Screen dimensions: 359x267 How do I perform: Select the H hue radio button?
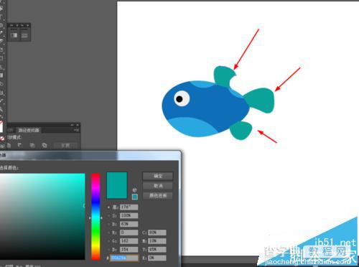109,207
